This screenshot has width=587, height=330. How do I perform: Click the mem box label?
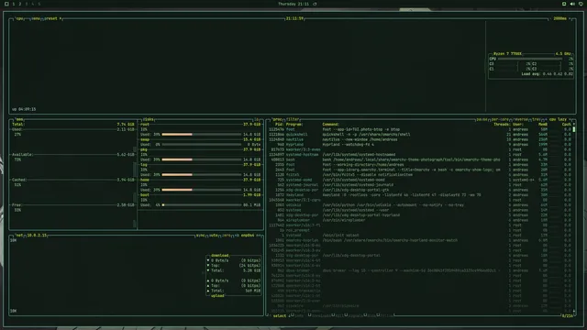(19, 119)
